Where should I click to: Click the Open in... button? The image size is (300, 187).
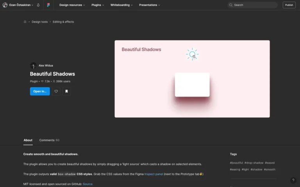click(x=40, y=92)
